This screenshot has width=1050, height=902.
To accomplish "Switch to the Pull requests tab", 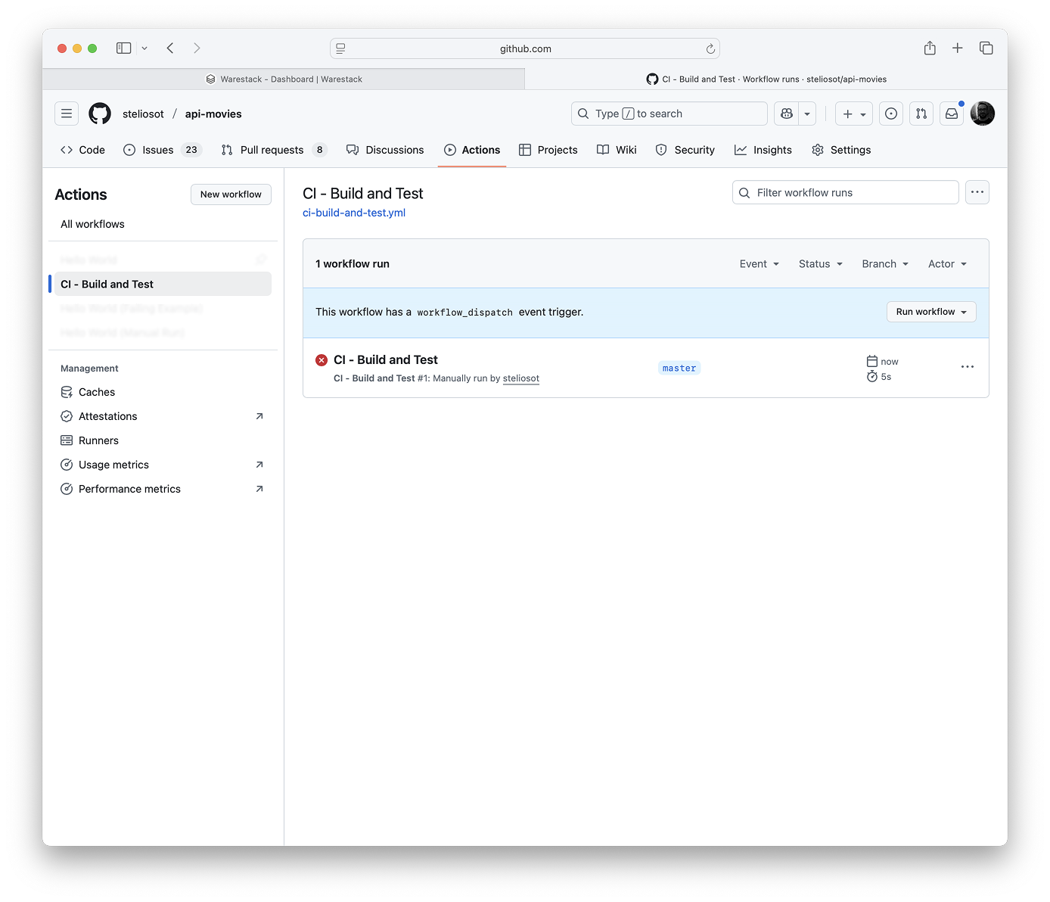I will [272, 150].
